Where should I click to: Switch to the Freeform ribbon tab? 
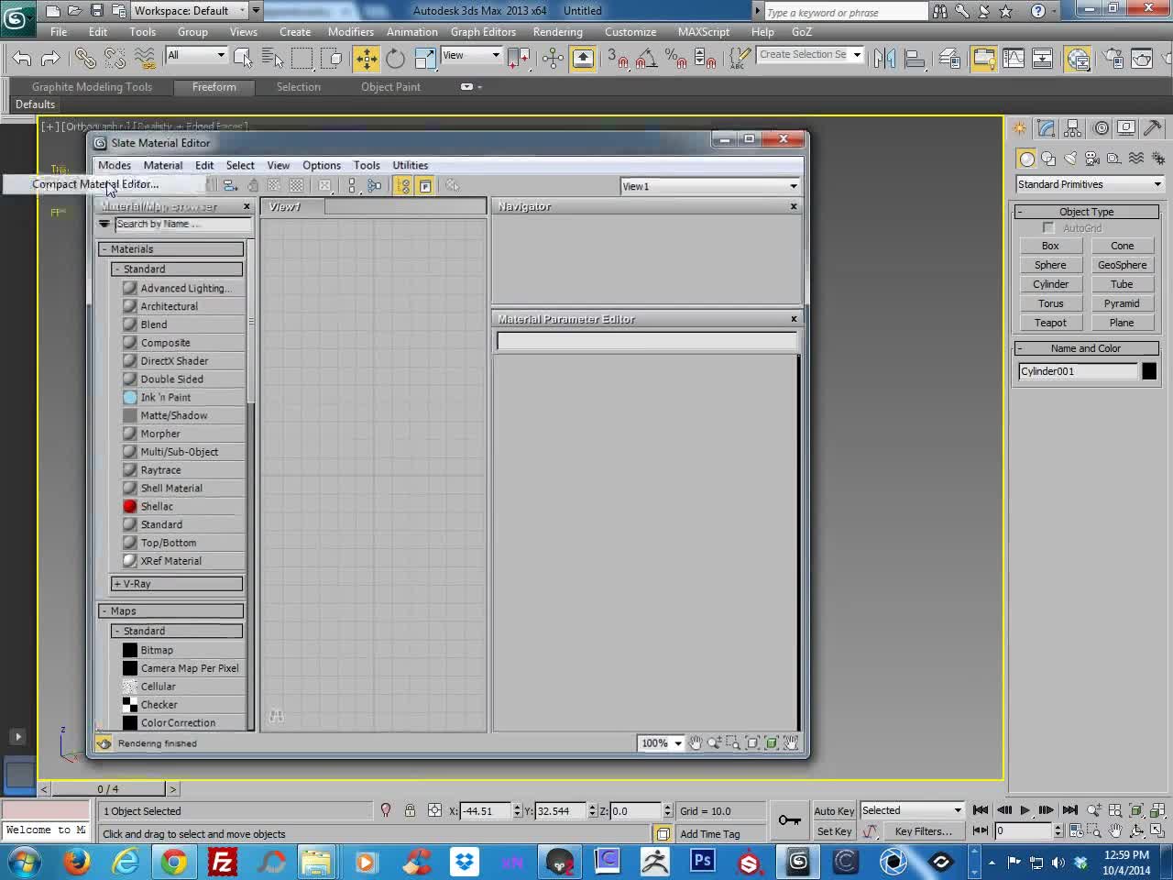click(214, 87)
